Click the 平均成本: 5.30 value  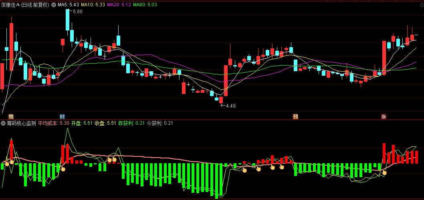point(54,123)
